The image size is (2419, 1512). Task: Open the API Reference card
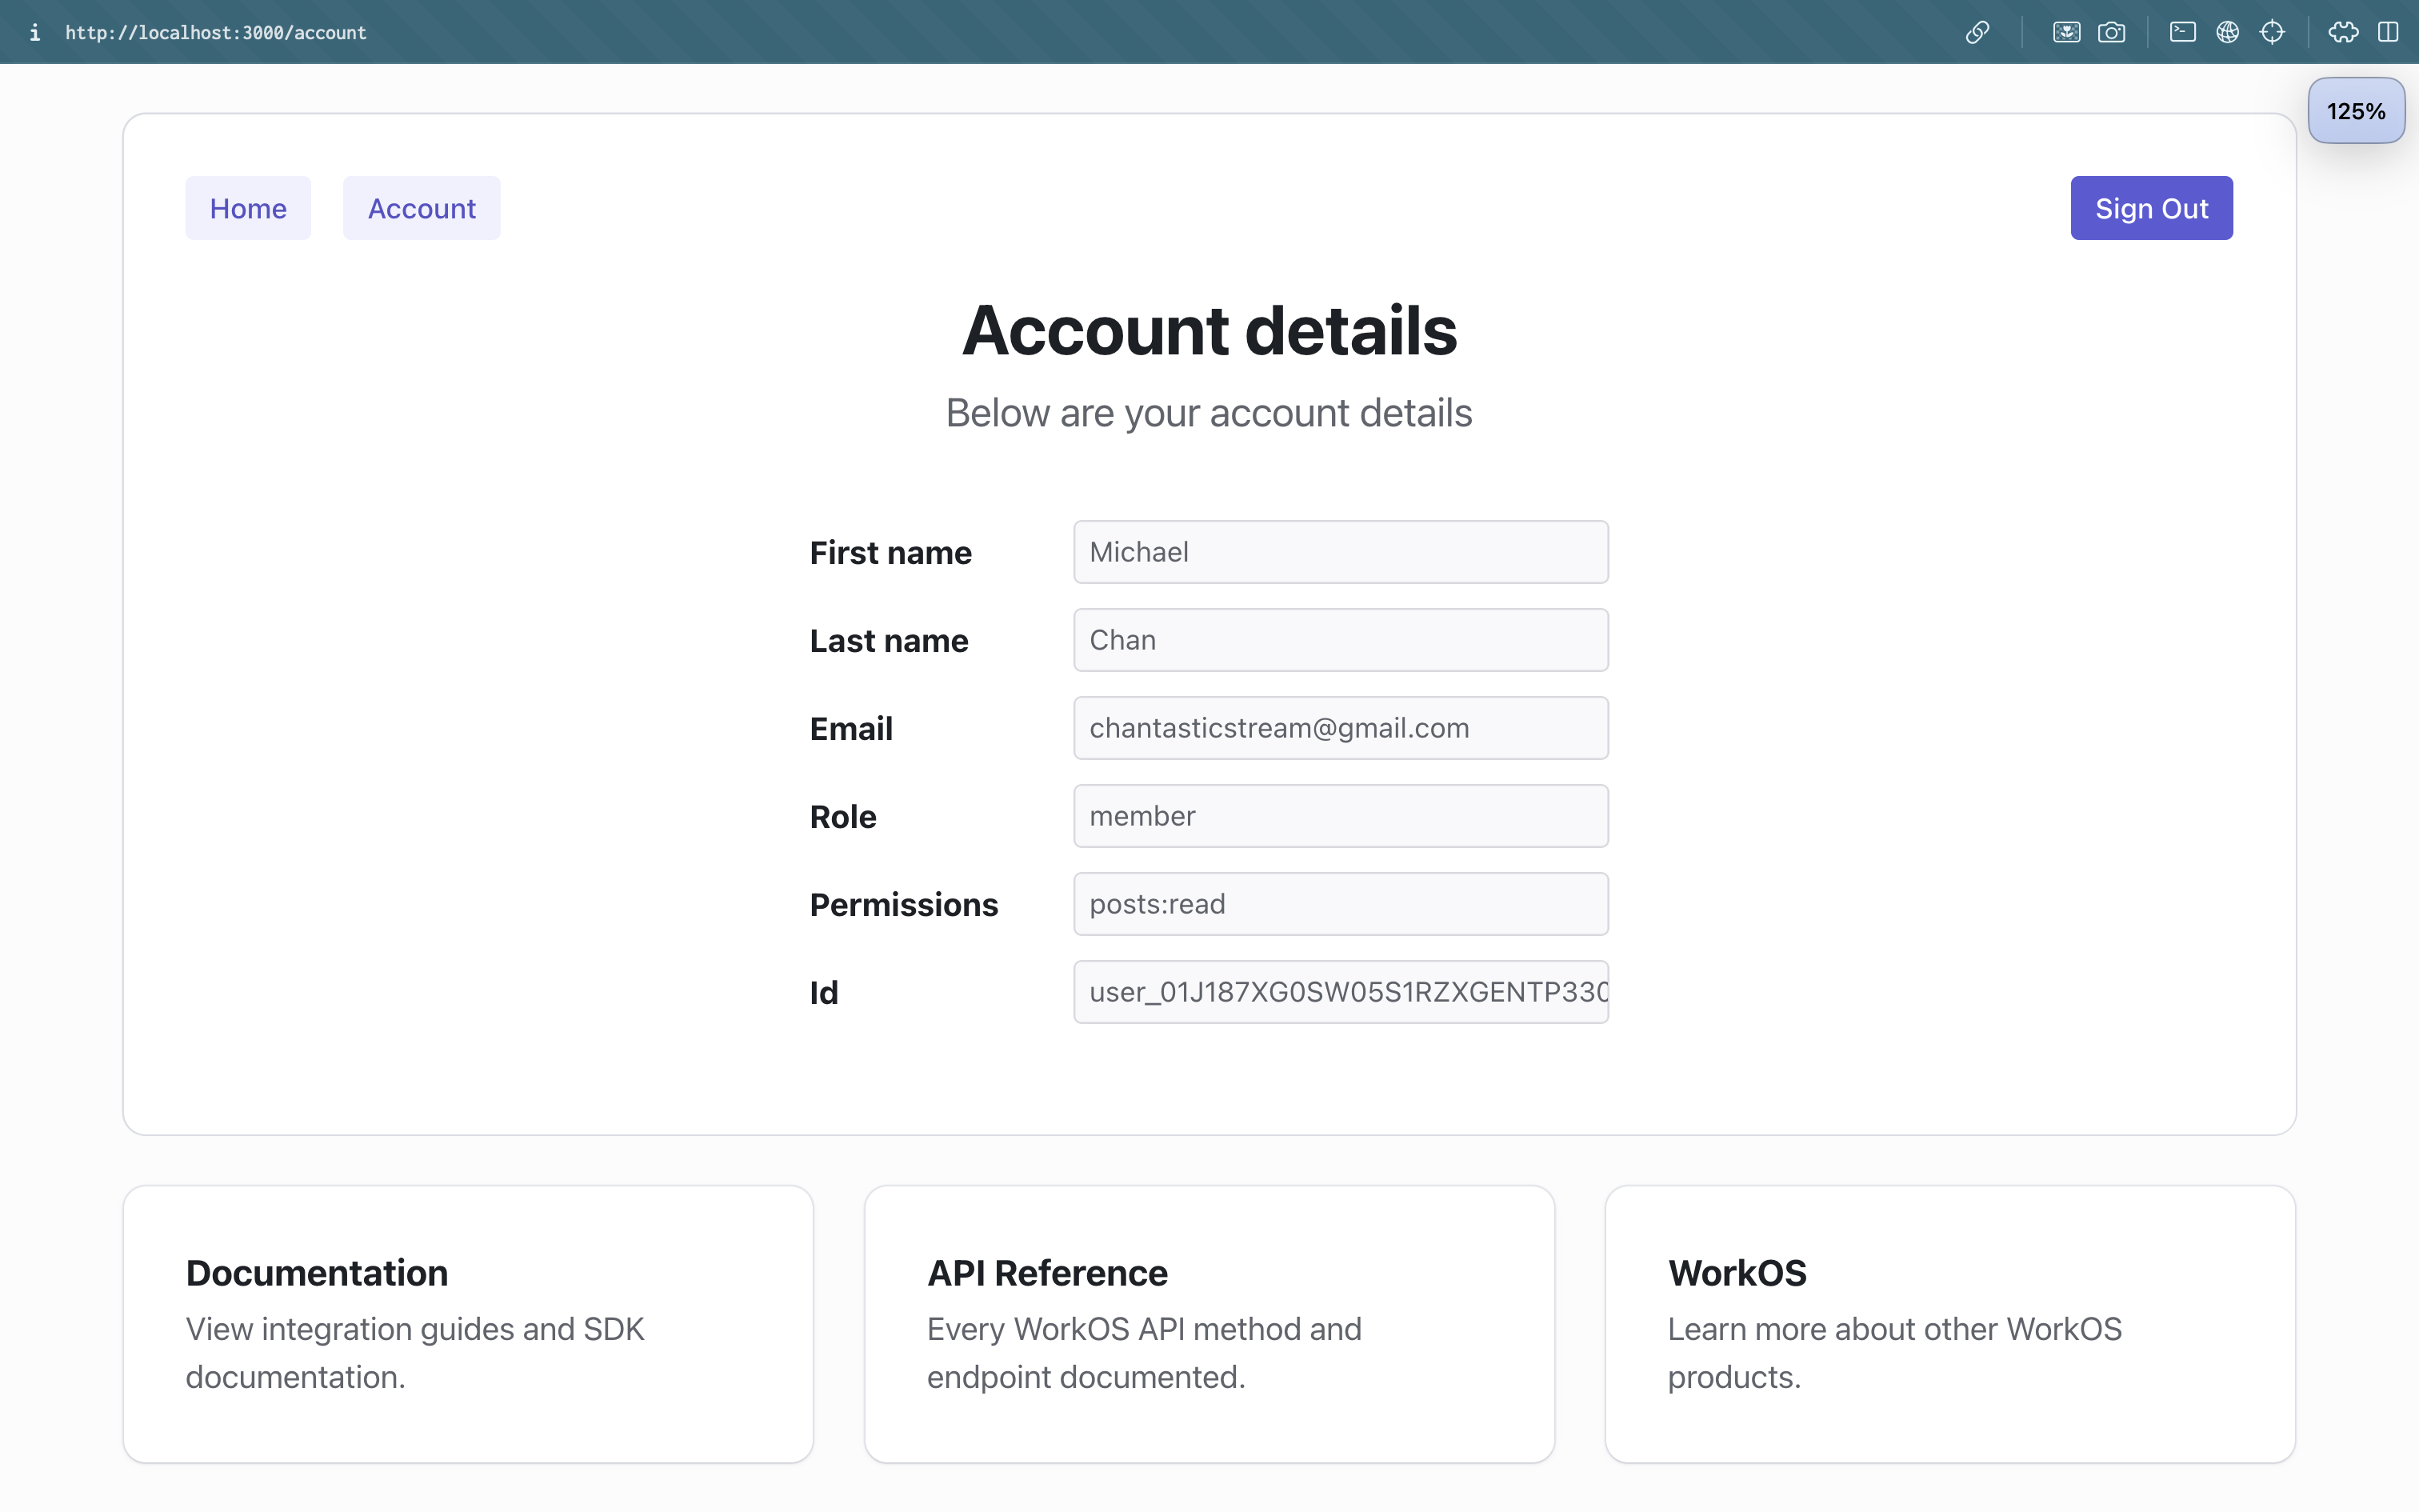pos(1208,1323)
